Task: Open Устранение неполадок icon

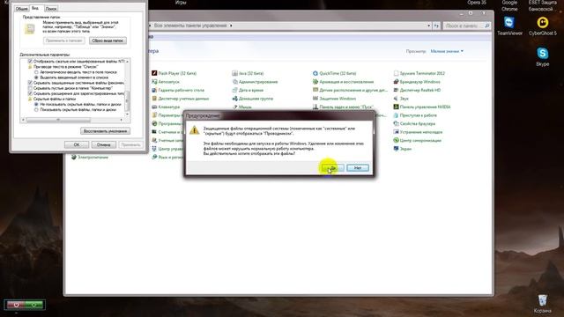Action: click(x=418, y=132)
